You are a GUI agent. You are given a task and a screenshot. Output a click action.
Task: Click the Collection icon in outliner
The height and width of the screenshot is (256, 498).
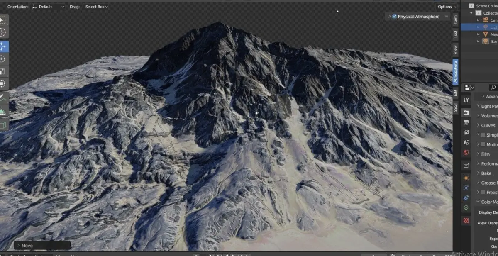click(x=478, y=13)
